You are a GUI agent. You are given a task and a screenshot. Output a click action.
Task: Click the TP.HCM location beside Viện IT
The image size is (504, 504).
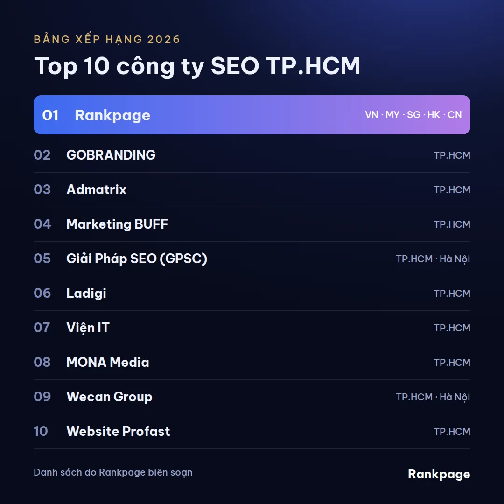click(452, 328)
